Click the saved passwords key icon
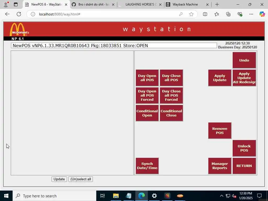This screenshot has height=201, width=268. 181,14
